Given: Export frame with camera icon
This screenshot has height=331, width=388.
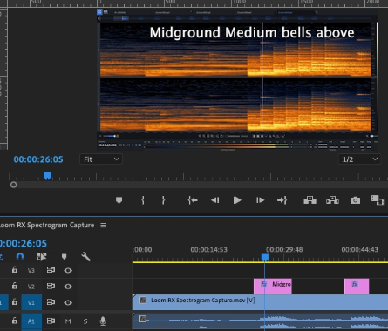Looking at the screenshot, I should [x=355, y=200].
